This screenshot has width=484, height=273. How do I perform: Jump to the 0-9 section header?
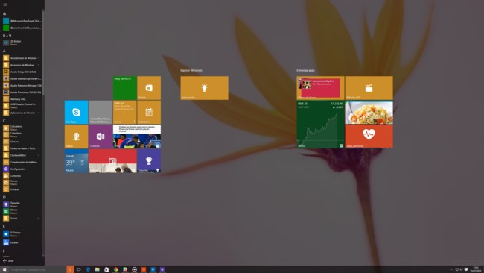(x=7, y=36)
